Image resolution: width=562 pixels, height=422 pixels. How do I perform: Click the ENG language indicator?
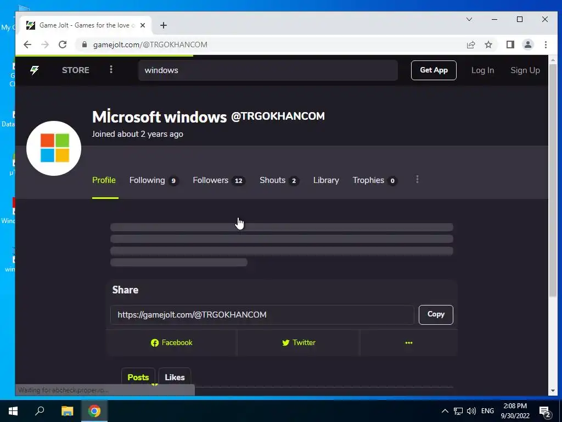pyautogui.click(x=487, y=411)
